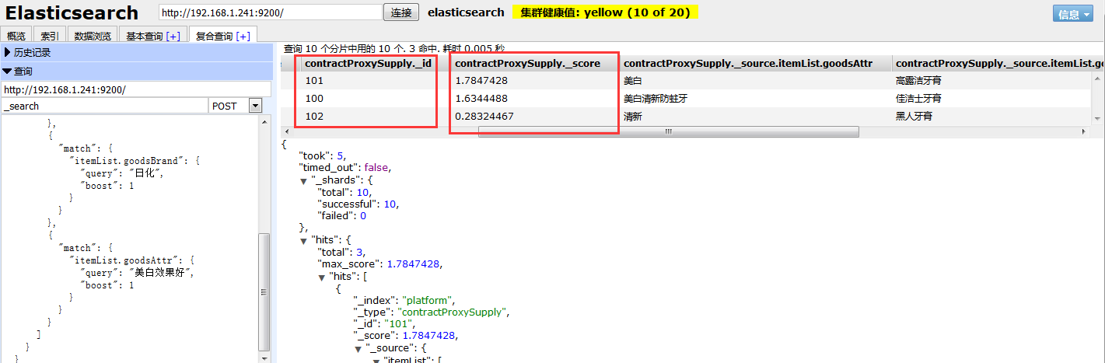The image size is (1105, 363).
Task: Switch to the 概览 tab
Action: (x=16, y=36)
